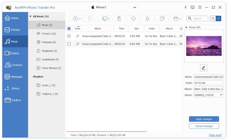Toggle the select-all checkbox in header
The width and height of the screenshot is (228, 140).
tap(69, 28)
